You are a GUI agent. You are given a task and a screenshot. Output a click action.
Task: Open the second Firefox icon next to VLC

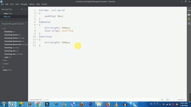pyautogui.click(x=108, y=104)
